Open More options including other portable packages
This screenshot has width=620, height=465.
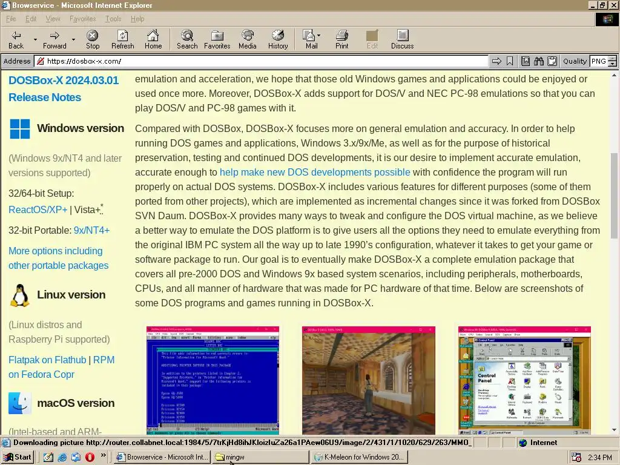(x=59, y=258)
